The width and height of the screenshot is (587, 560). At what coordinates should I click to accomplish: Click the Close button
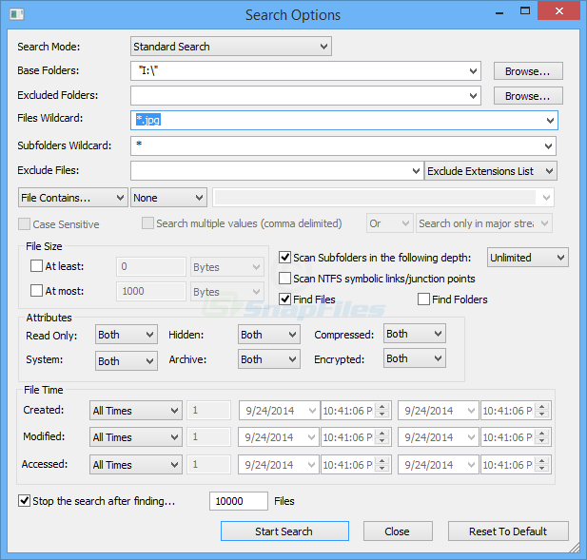click(398, 531)
